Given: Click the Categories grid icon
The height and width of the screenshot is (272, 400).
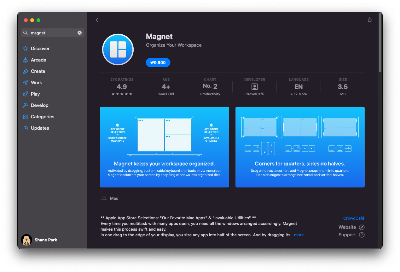Looking at the screenshot, I should pyautogui.click(x=26, y=117).
